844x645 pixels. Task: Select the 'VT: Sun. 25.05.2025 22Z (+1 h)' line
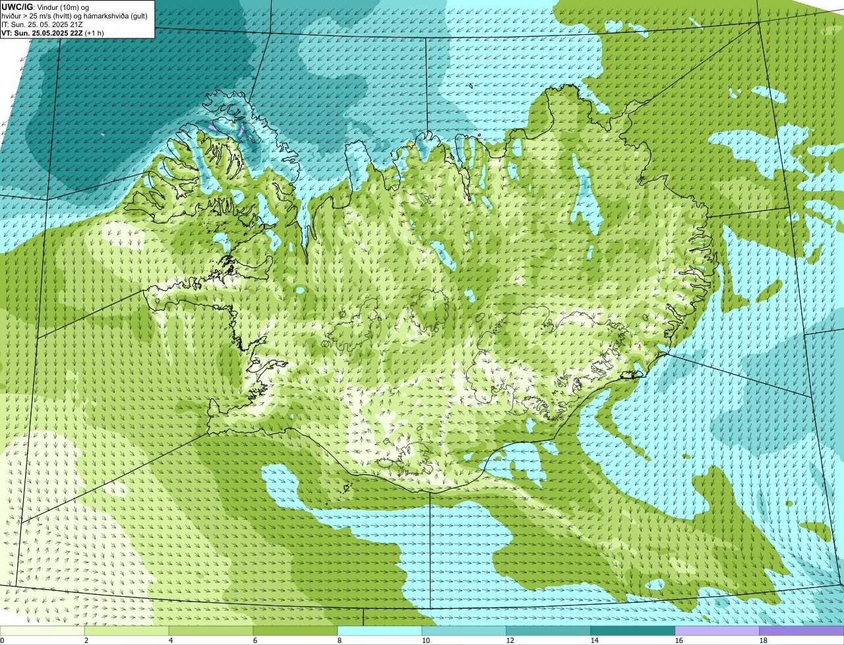(53, 32)
